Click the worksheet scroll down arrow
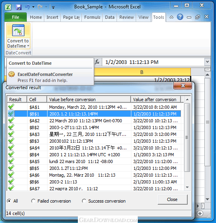Screen dimensions: 216x223 click(208, 199)
